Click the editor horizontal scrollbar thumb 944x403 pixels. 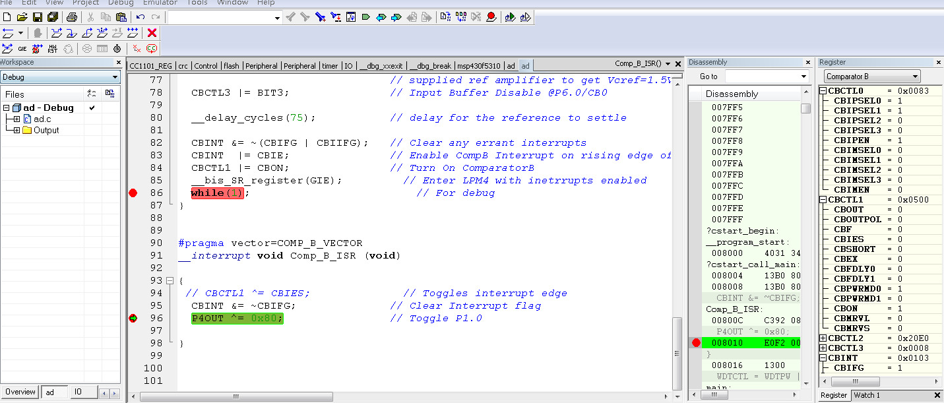coord(236,397)
